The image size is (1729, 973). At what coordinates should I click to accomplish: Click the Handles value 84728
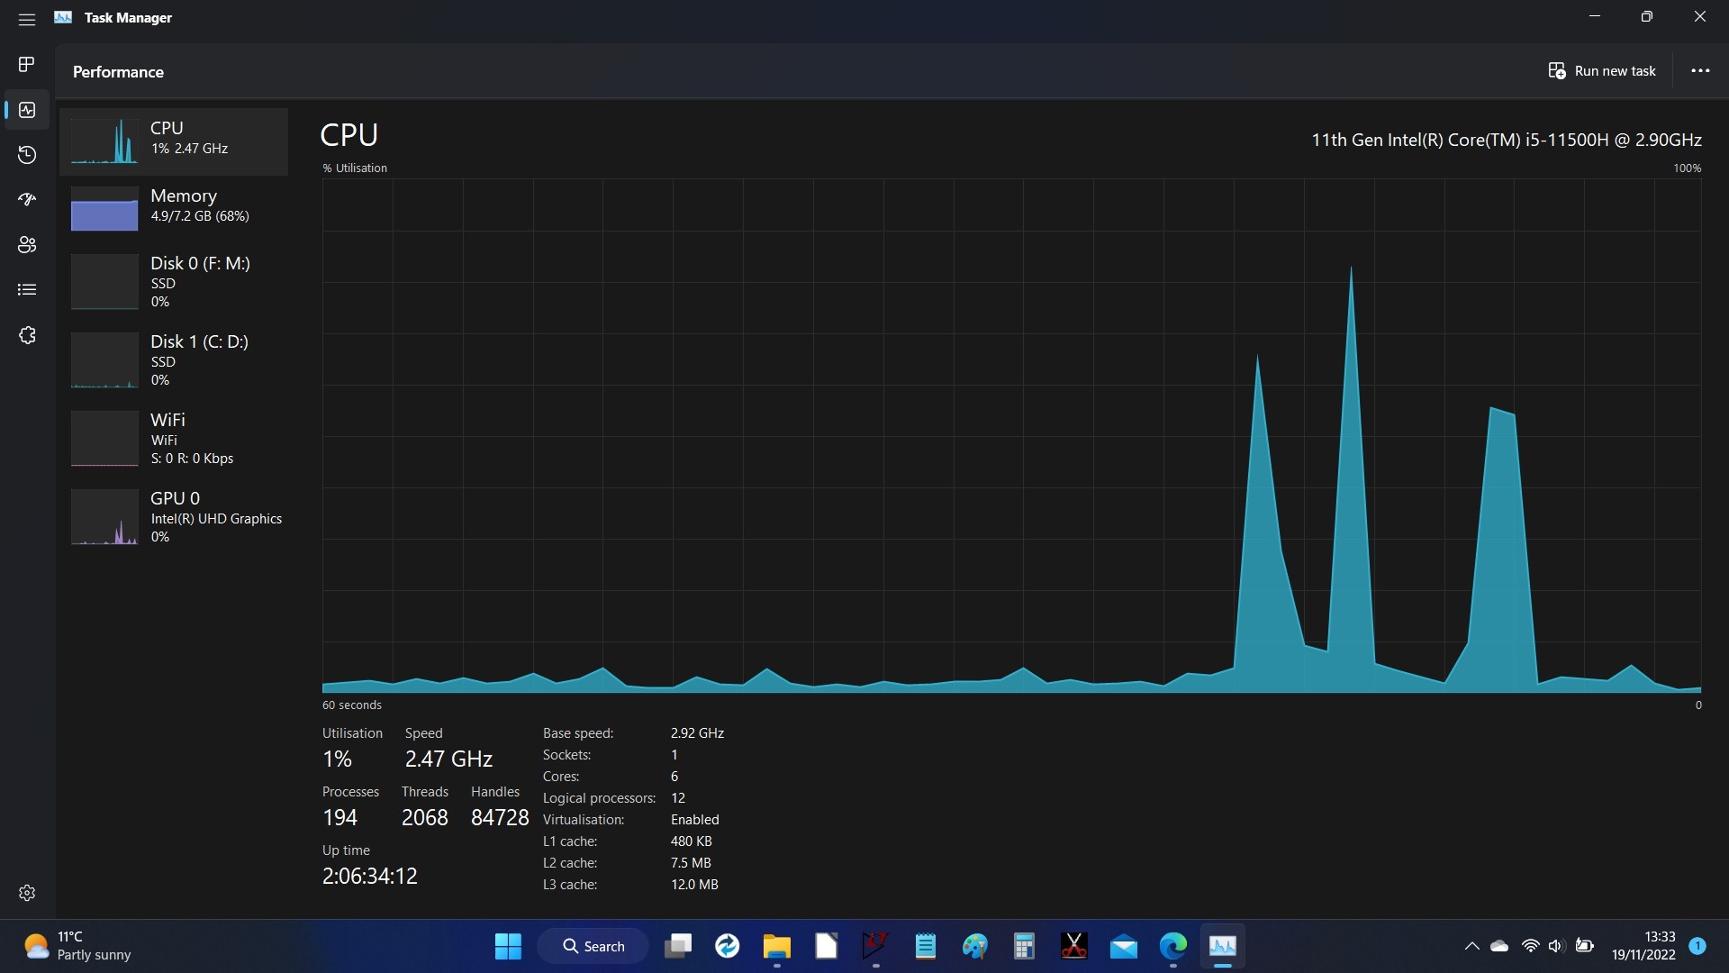tap(500, 818)
